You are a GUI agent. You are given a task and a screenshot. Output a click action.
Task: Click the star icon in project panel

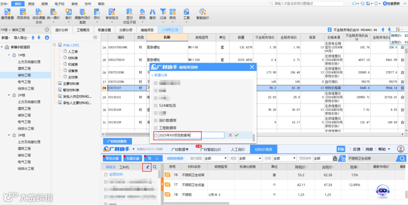[x=47, y=38]
